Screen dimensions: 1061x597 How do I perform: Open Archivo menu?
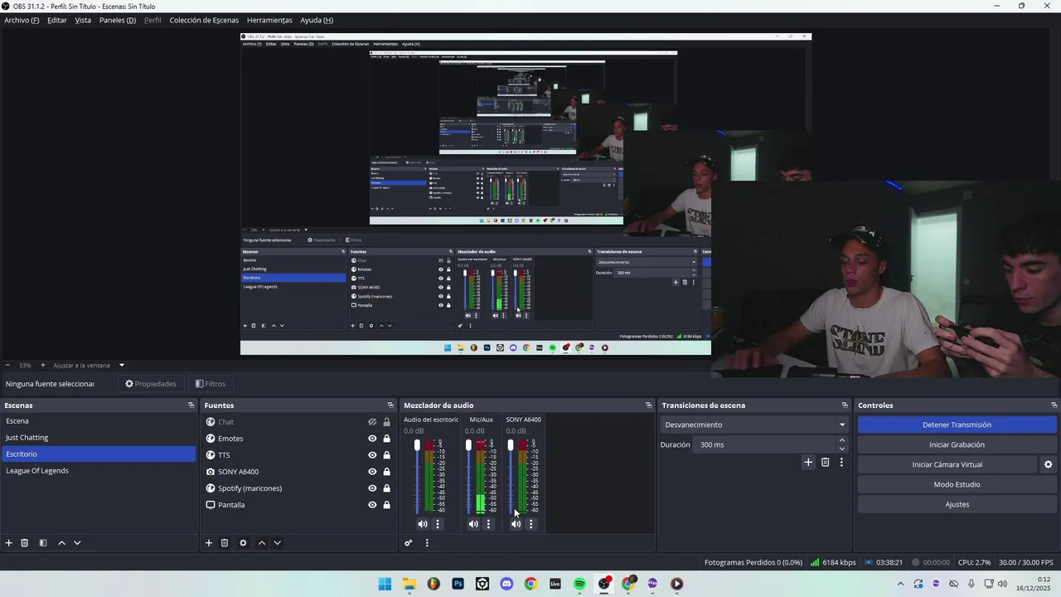pos(22,20)
